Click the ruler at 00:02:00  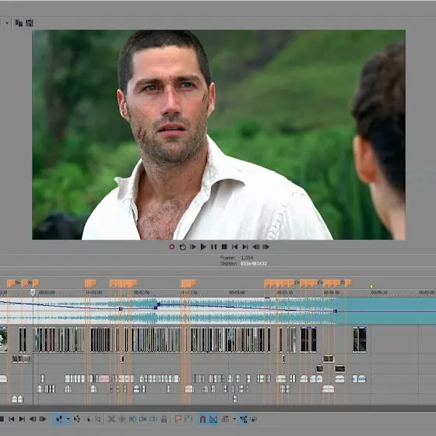142,293
